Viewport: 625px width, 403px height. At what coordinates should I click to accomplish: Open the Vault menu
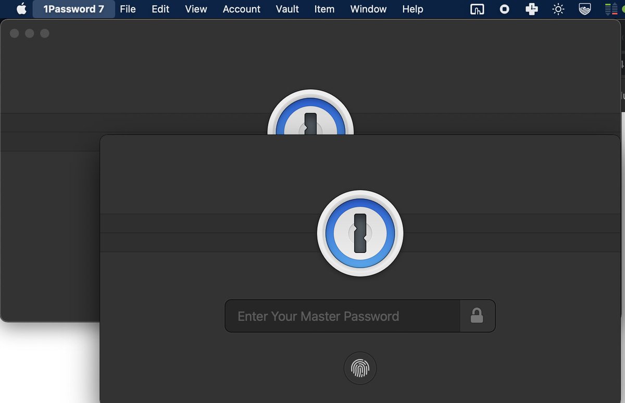(287, 9)
